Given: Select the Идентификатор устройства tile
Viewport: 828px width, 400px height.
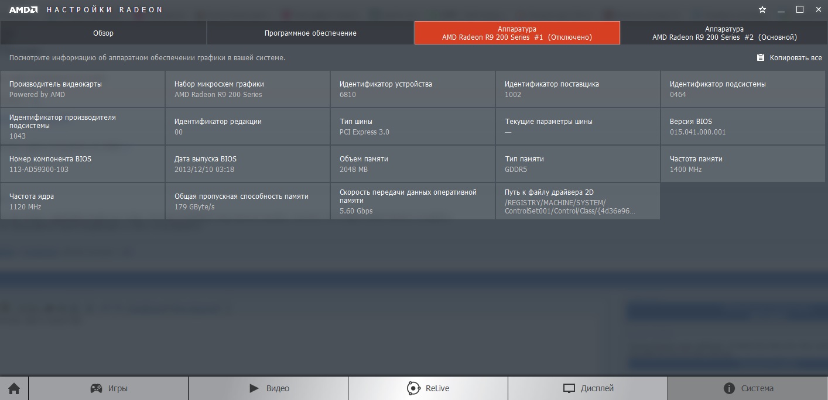Looking at the screenshot, I should point(413,89).
